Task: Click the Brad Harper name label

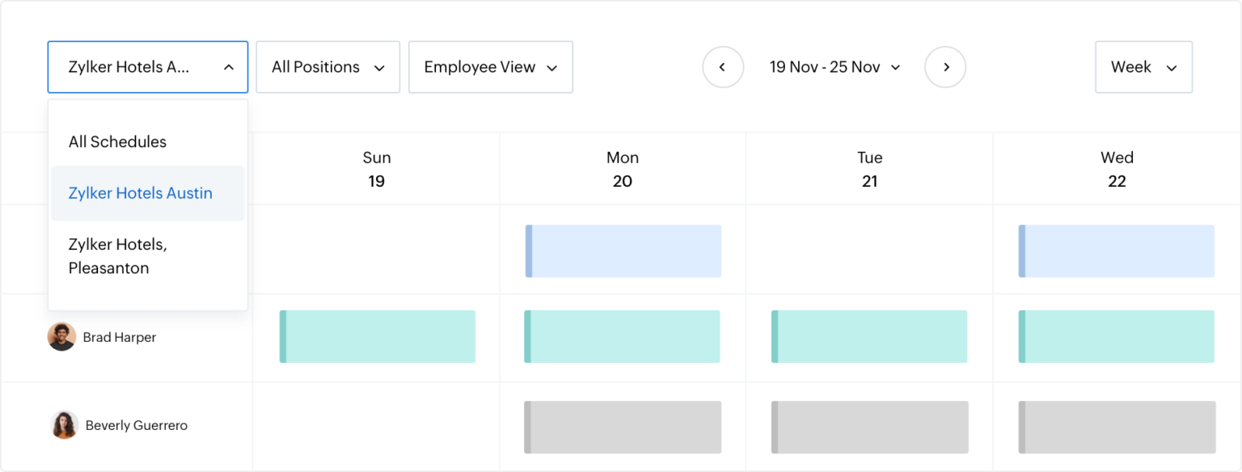Action: 120,337
